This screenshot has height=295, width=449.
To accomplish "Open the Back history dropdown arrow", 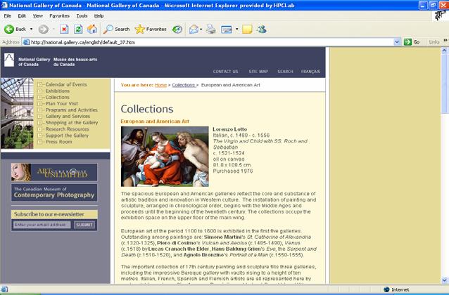I will pyautogui.click(x=31, y=29).
